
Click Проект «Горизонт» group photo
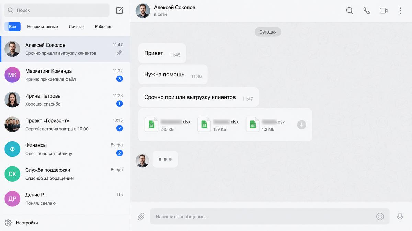[12, 125]
